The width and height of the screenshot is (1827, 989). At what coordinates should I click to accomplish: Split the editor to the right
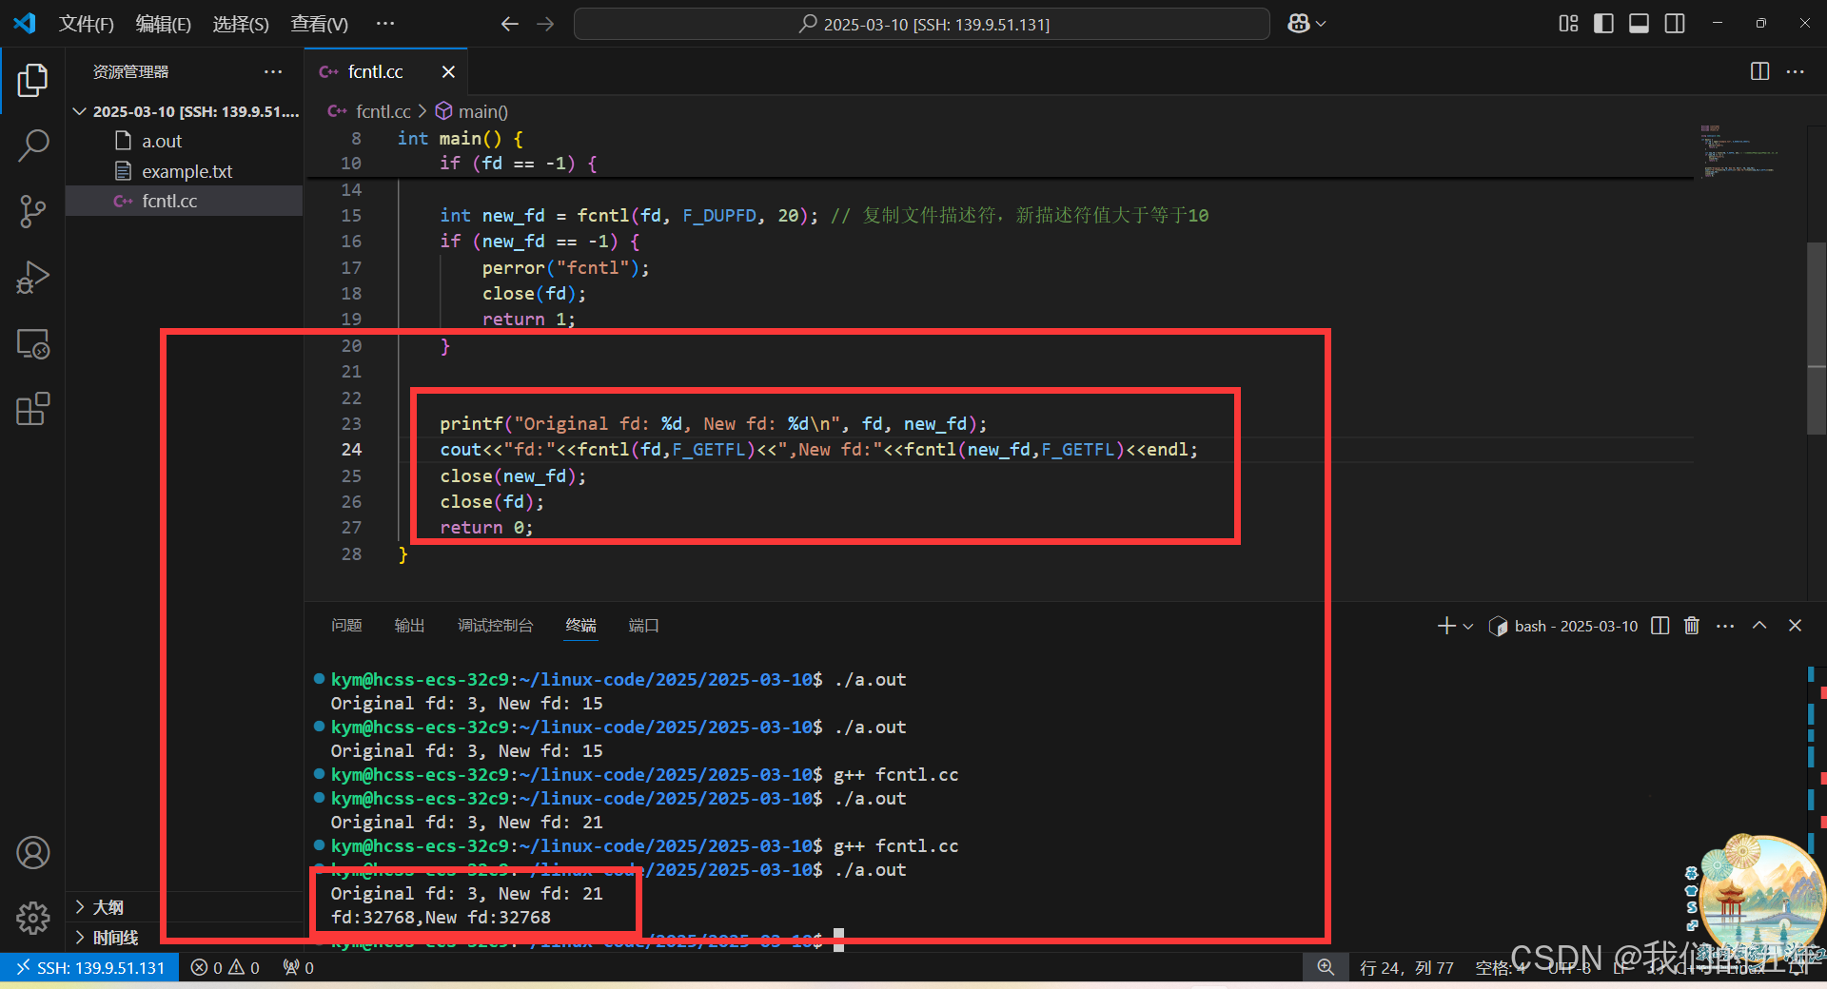(x=1759, y=71)
